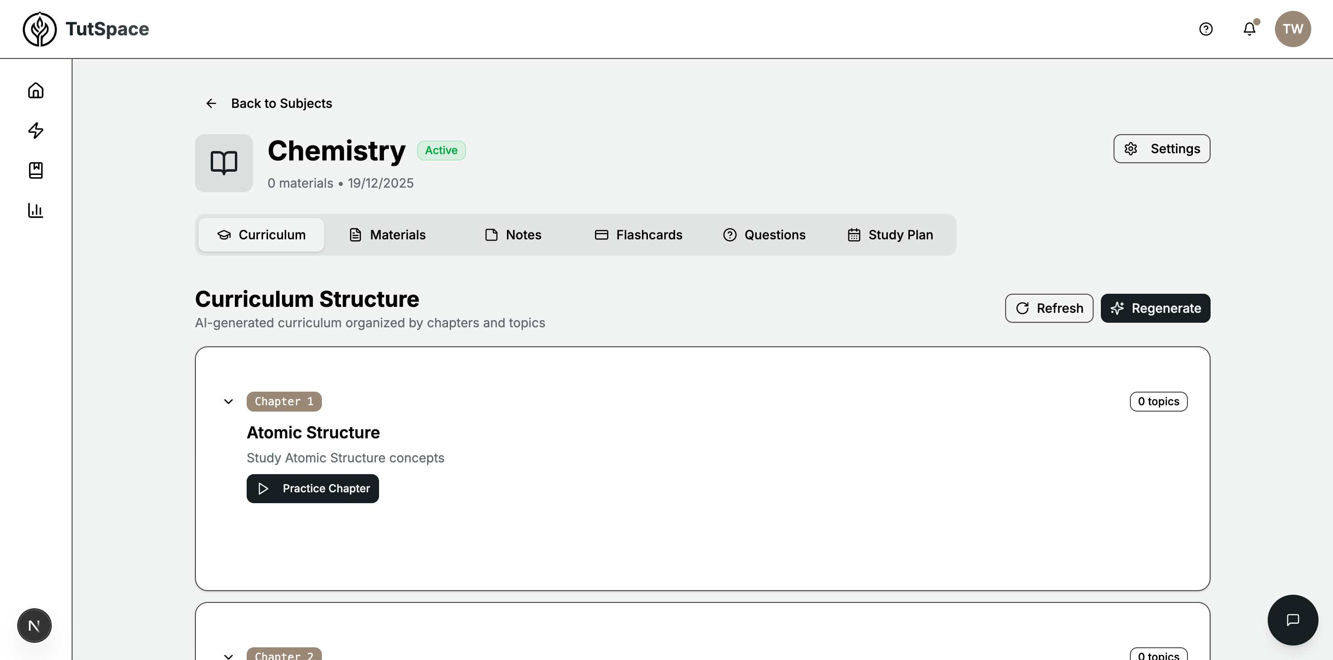Viewport: 1333px width, 660px height.
Task: Click the TutSpace logo
Action: [x=86, y=29]
